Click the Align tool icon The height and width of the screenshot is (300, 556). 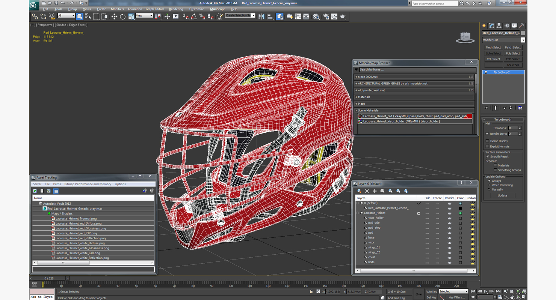click(270, 16)
